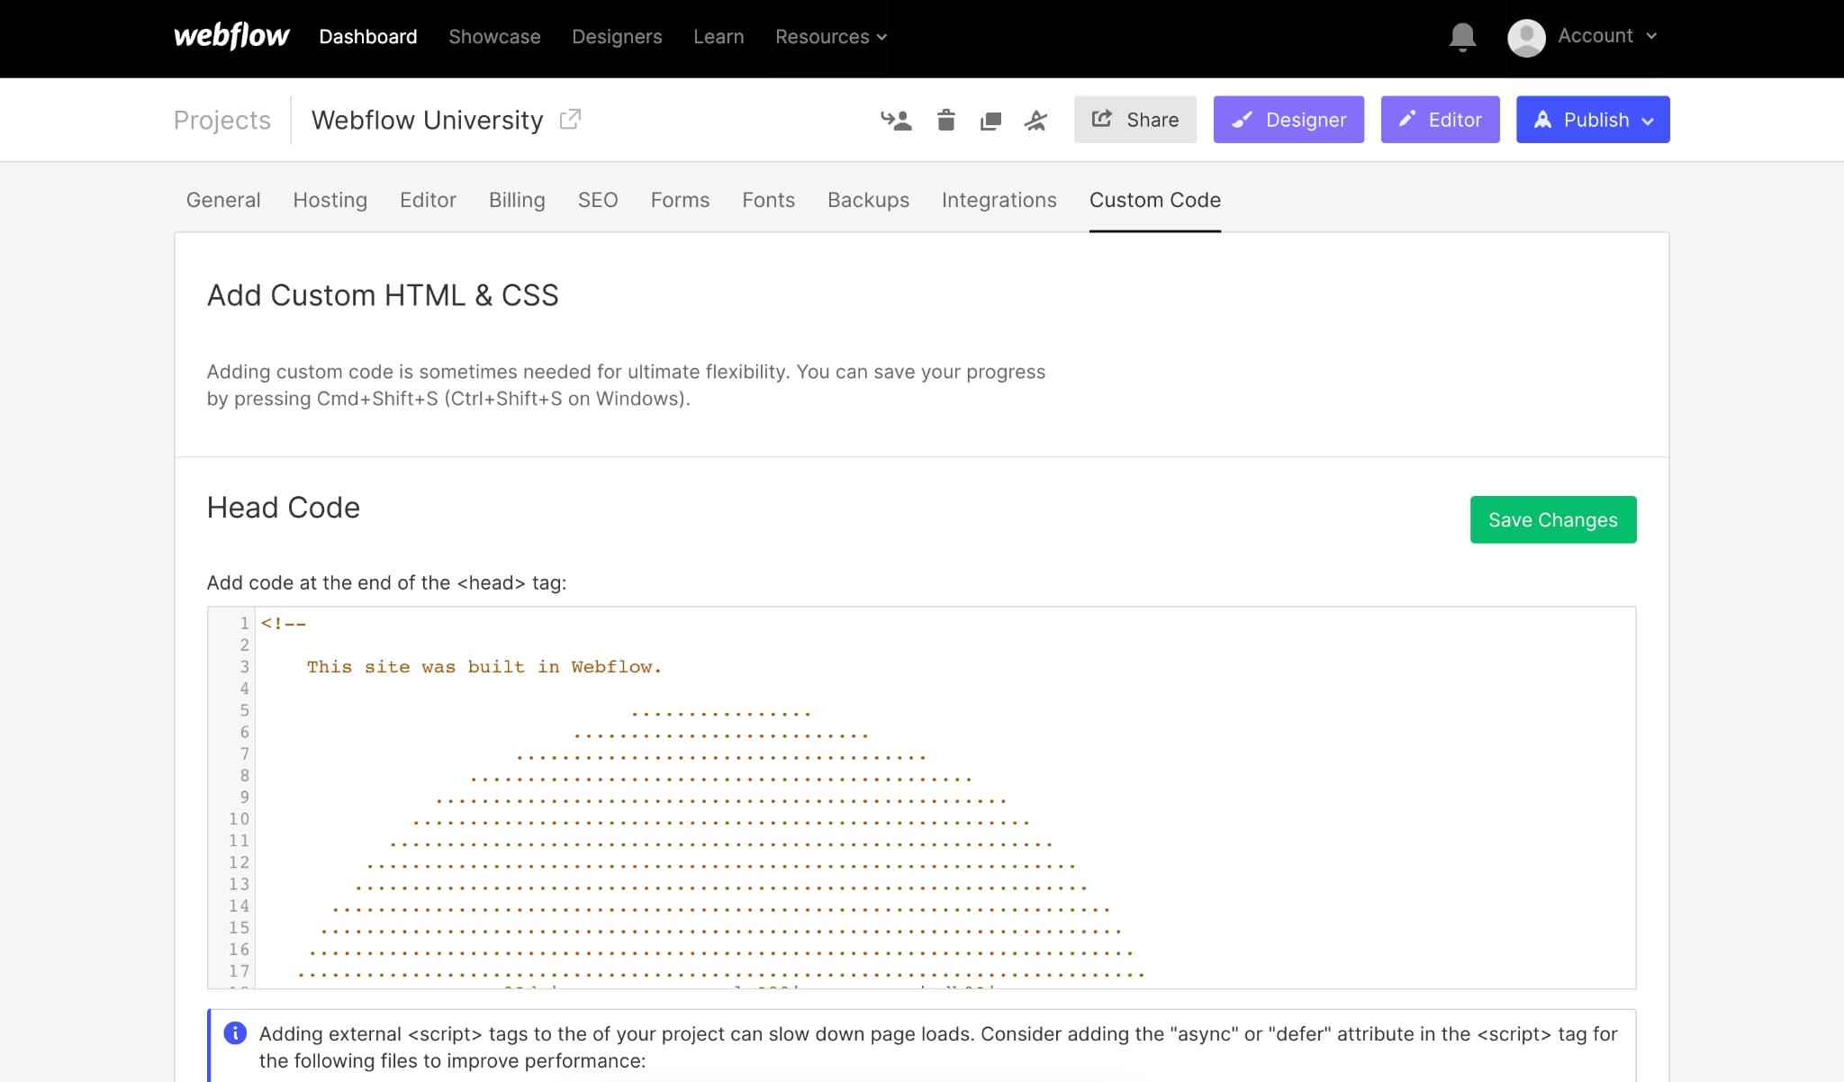Viewport: 1844px width, 1082px height.
Task: Open Webflow University external link icon
Action: (x=570, y=119)
